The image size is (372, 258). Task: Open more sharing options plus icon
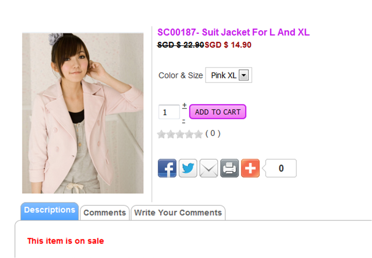tap(250, 168)
